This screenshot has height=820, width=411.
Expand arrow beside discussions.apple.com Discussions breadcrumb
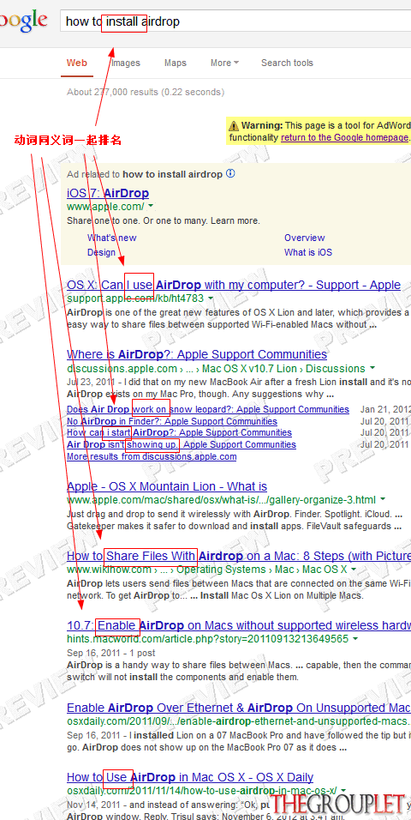[x=372, y=369]
